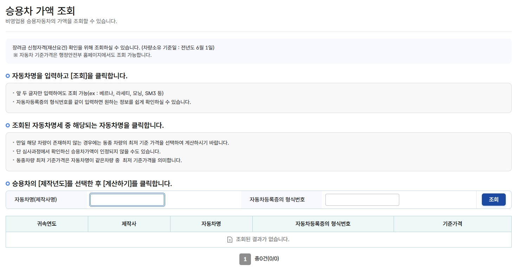Click the bullet icon beside 자동차명을 입력하고 heading

[8, 76]
